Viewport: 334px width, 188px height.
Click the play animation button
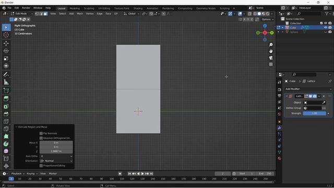(x=142, y=174)
